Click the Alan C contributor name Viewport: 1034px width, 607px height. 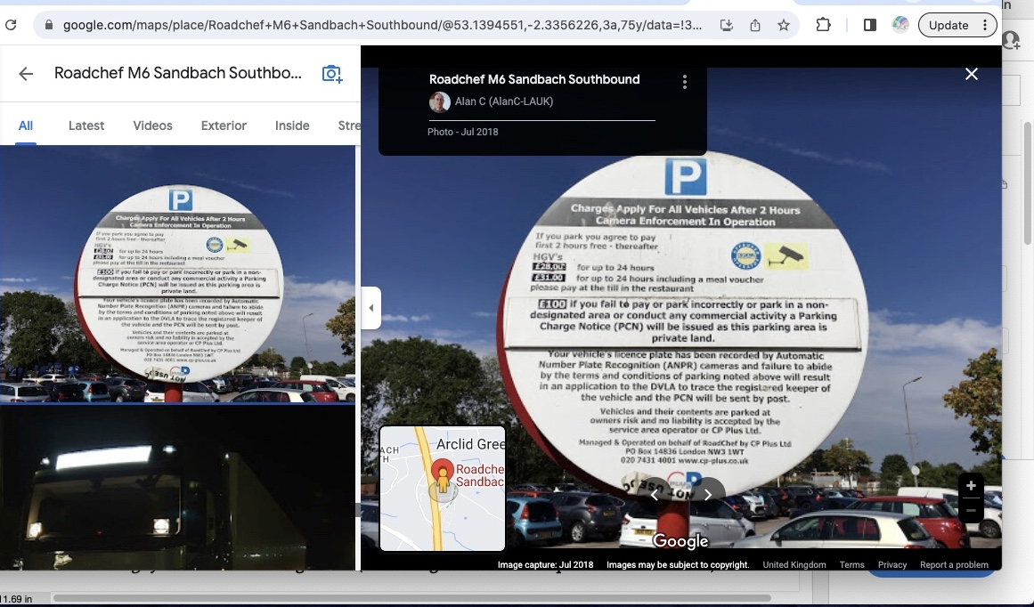pyautogui.click(x=503, y=101)
